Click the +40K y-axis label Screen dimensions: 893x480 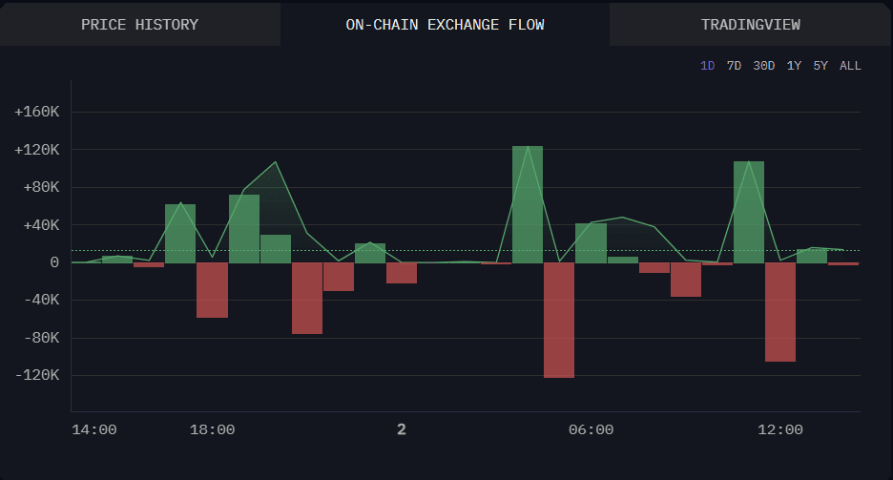pyautogui.click(x=41, y=225)
